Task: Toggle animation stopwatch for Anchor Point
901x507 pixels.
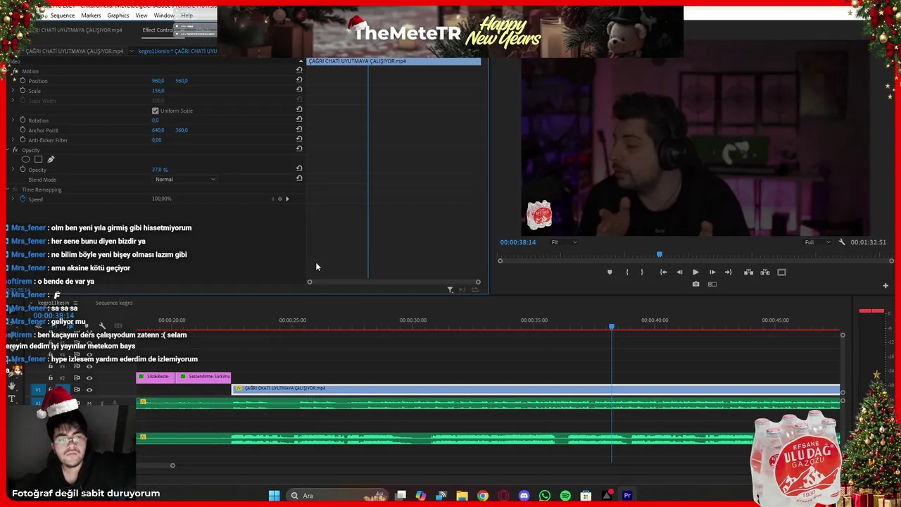Action: click(x=23, y=130)
